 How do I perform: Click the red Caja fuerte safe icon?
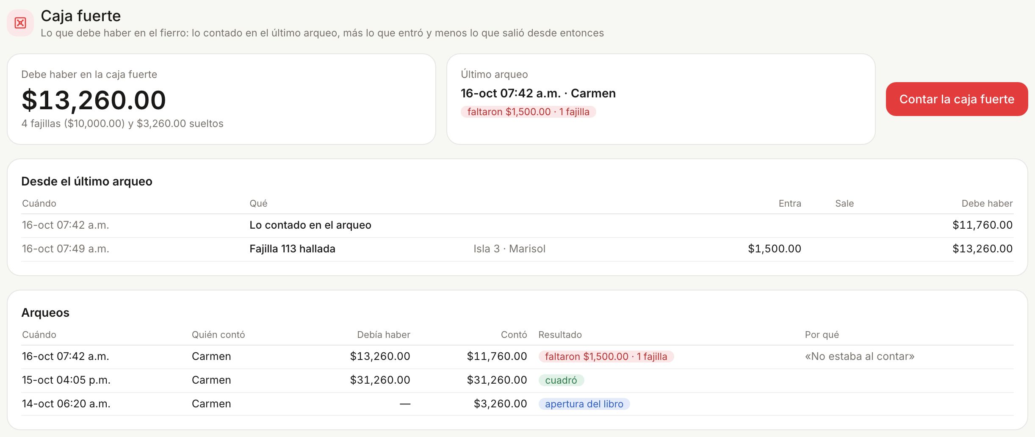(20, 23)
